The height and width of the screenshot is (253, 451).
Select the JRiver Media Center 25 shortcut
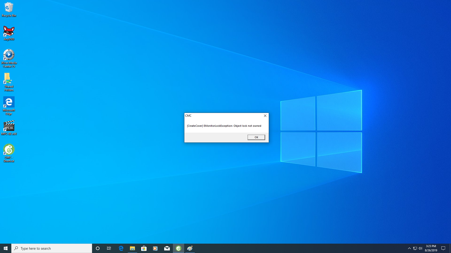click(9, 59)
